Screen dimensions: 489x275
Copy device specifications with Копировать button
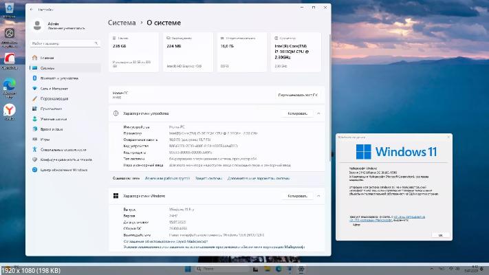[297, 113]
